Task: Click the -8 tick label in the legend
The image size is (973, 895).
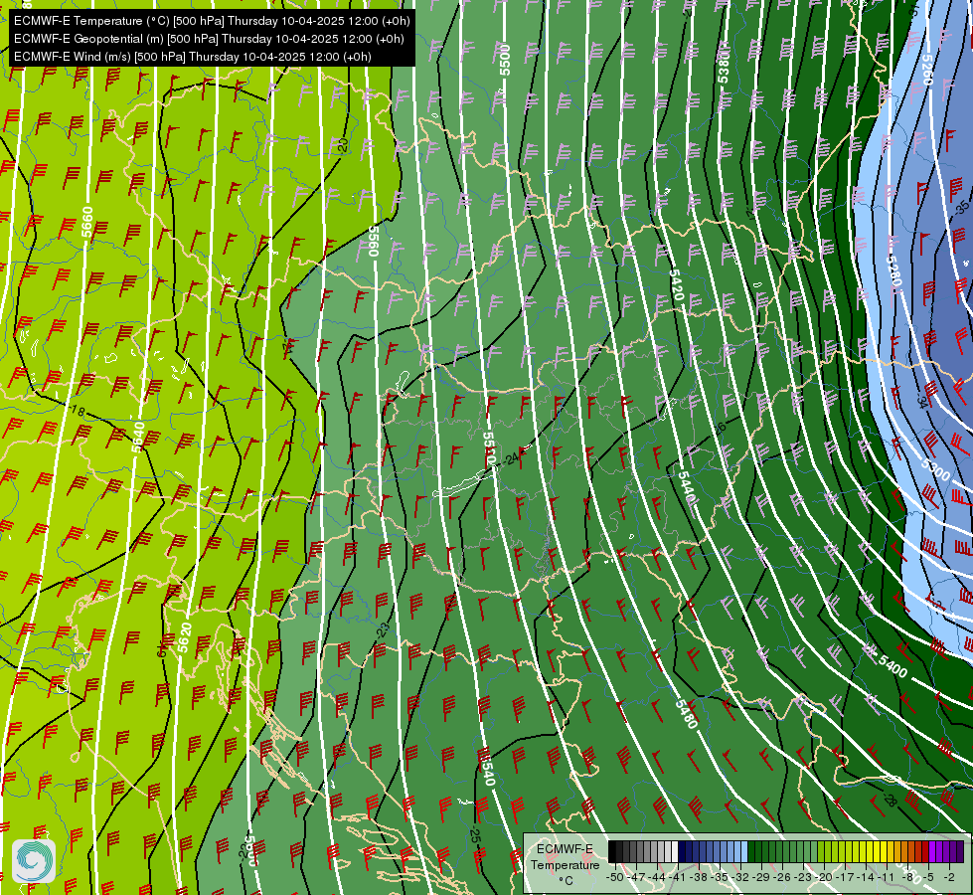Action: click(907, 876)
